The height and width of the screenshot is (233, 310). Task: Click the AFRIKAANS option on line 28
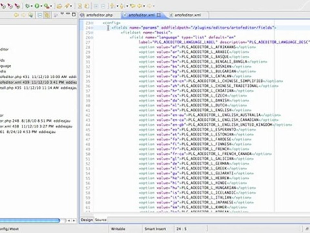point(197,47)
